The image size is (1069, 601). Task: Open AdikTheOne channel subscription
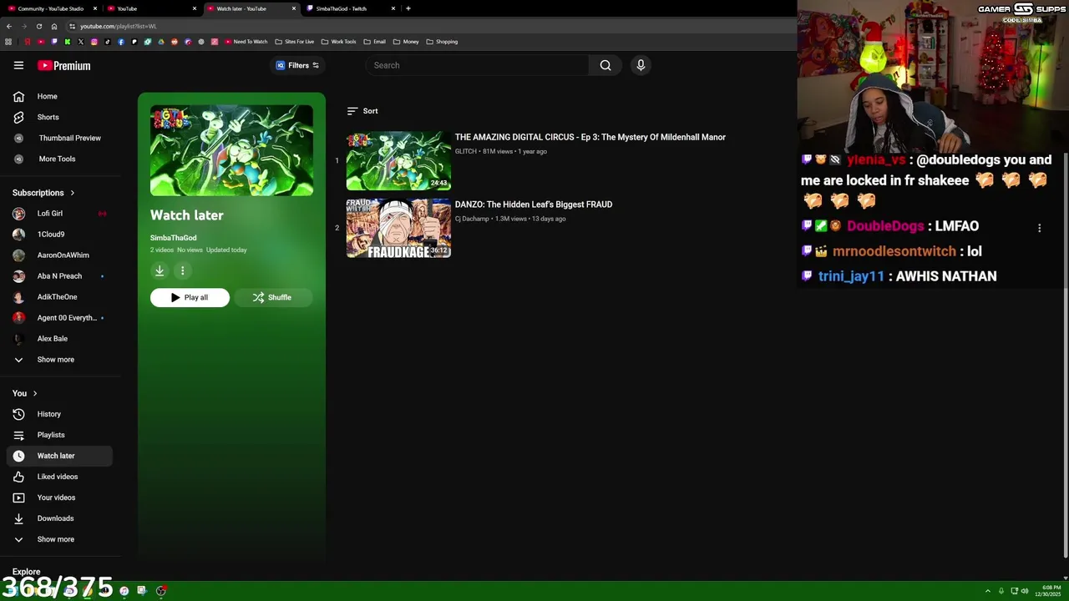(58, 296)
